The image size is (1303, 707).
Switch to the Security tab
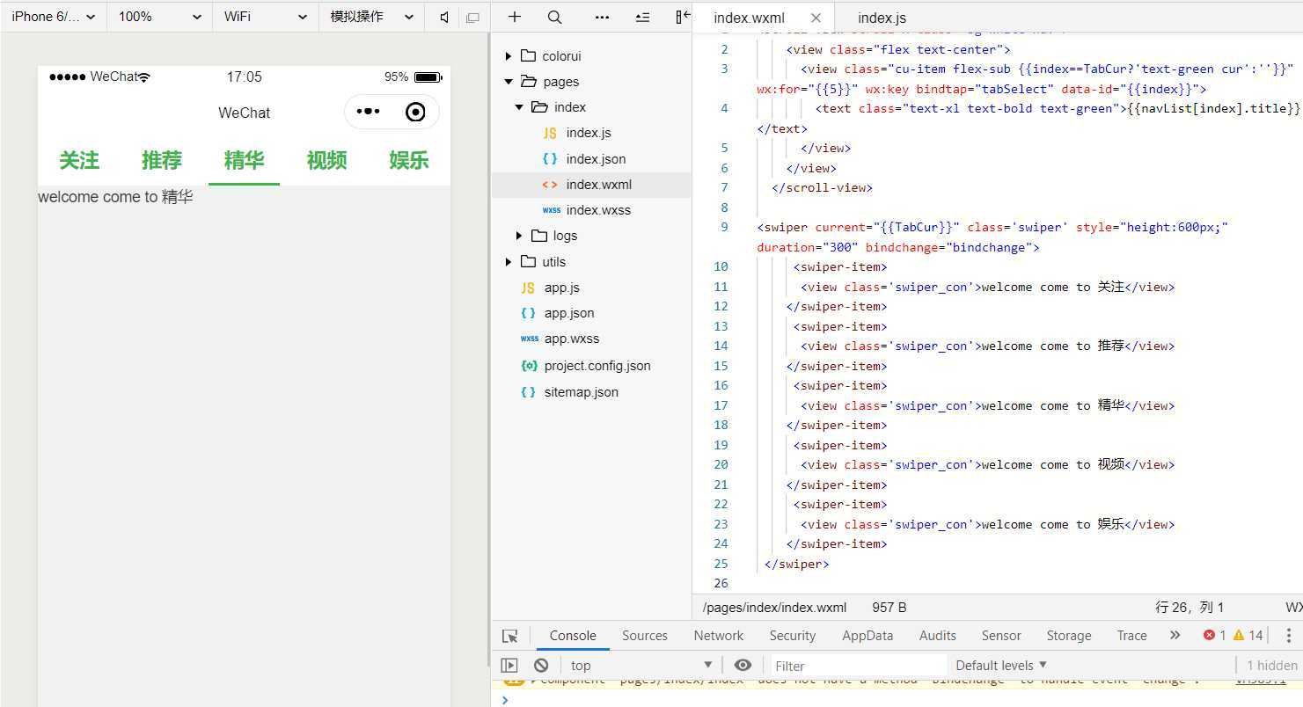(793, 636)
